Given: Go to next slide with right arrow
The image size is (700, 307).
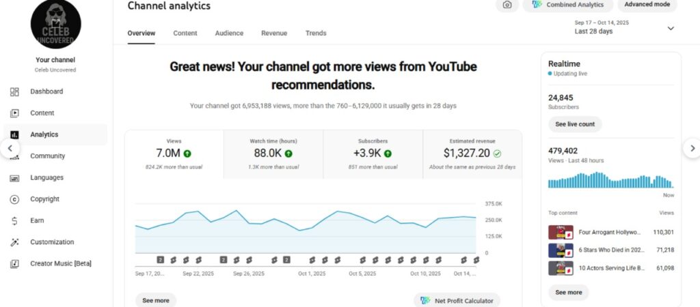Looking at the screenshot, I should pos(692,148).
